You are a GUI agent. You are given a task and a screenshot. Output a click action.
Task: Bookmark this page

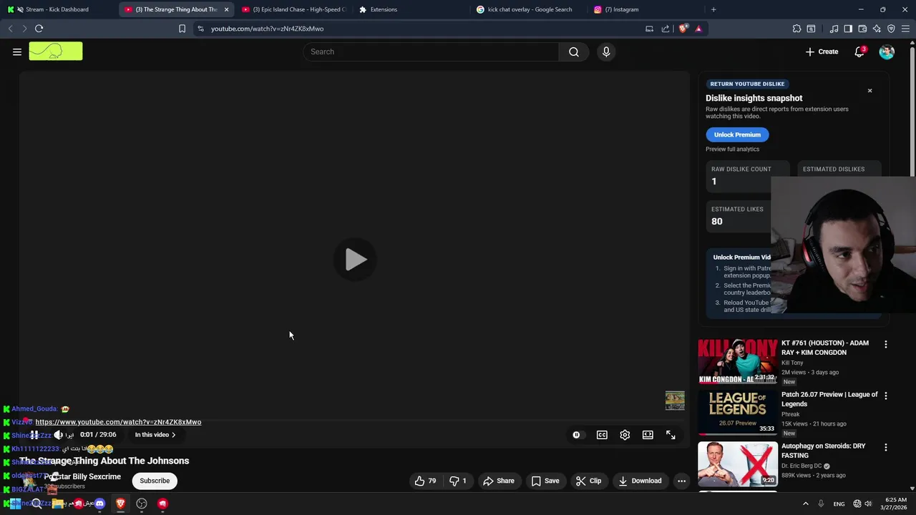pos(182,29)
